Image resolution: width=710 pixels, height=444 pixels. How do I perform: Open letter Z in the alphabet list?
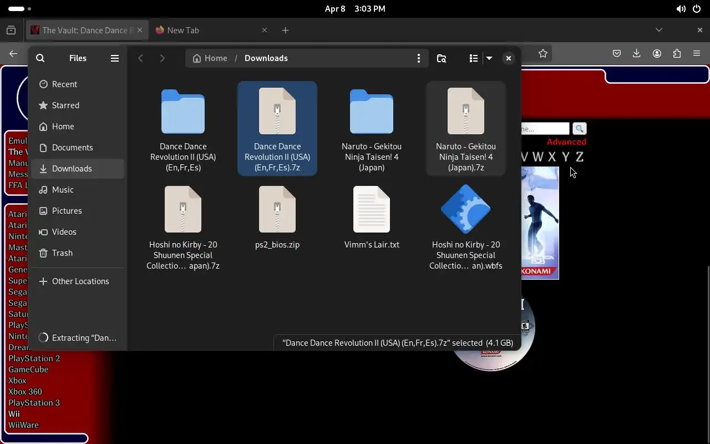[579, 157]
